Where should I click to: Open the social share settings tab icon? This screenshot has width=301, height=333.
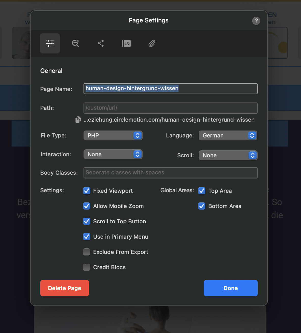[101, 43]
